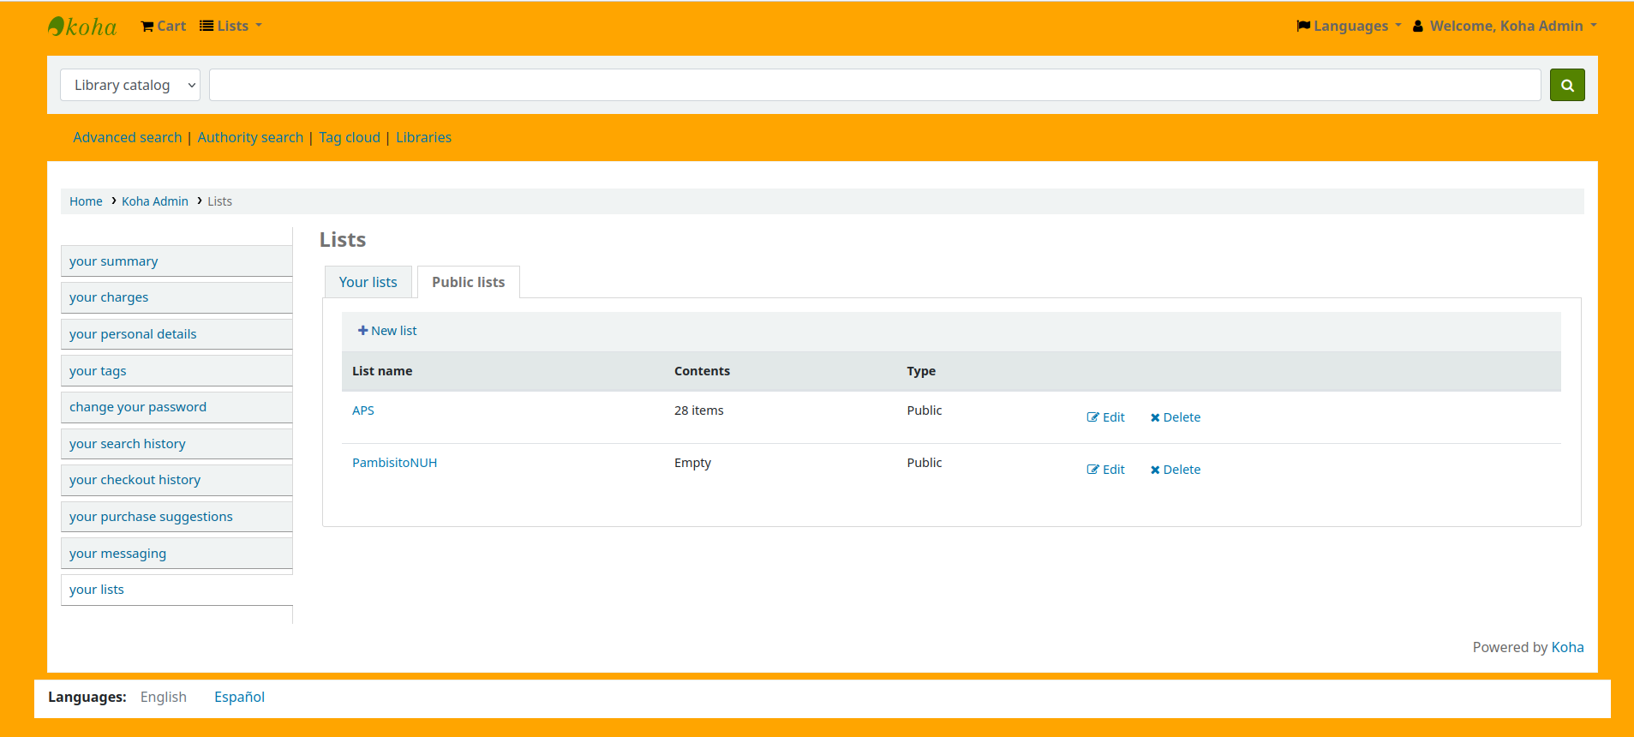Click Edit pencil icon for APS list
Screen dimensions: 1634x737
coord(1092,417)
